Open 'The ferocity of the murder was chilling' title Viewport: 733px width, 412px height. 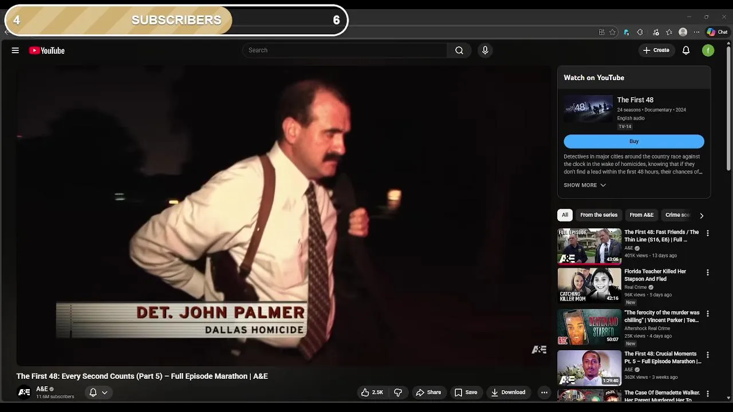point(662,316)
